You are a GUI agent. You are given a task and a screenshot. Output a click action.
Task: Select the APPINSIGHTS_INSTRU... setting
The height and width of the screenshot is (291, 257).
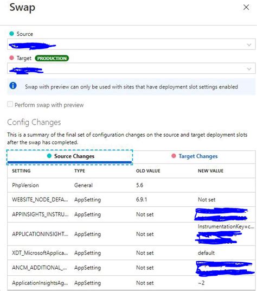(x=40, y=214)
